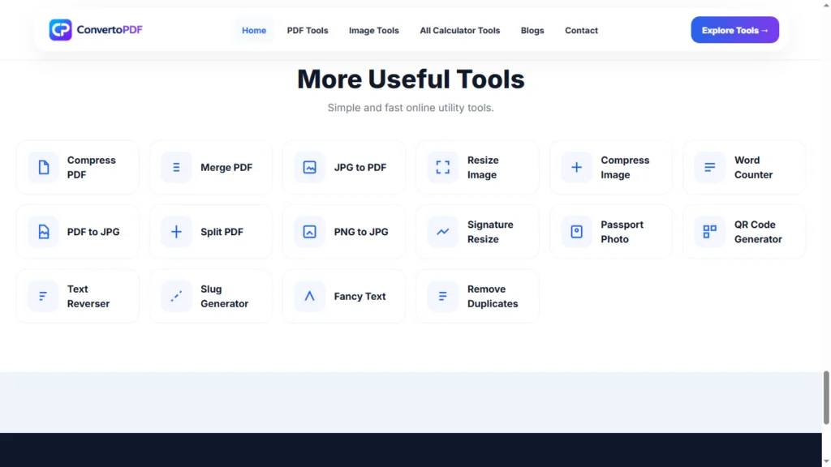
Task: Click the JPG to PDF image icon
Action: point(309,167)
